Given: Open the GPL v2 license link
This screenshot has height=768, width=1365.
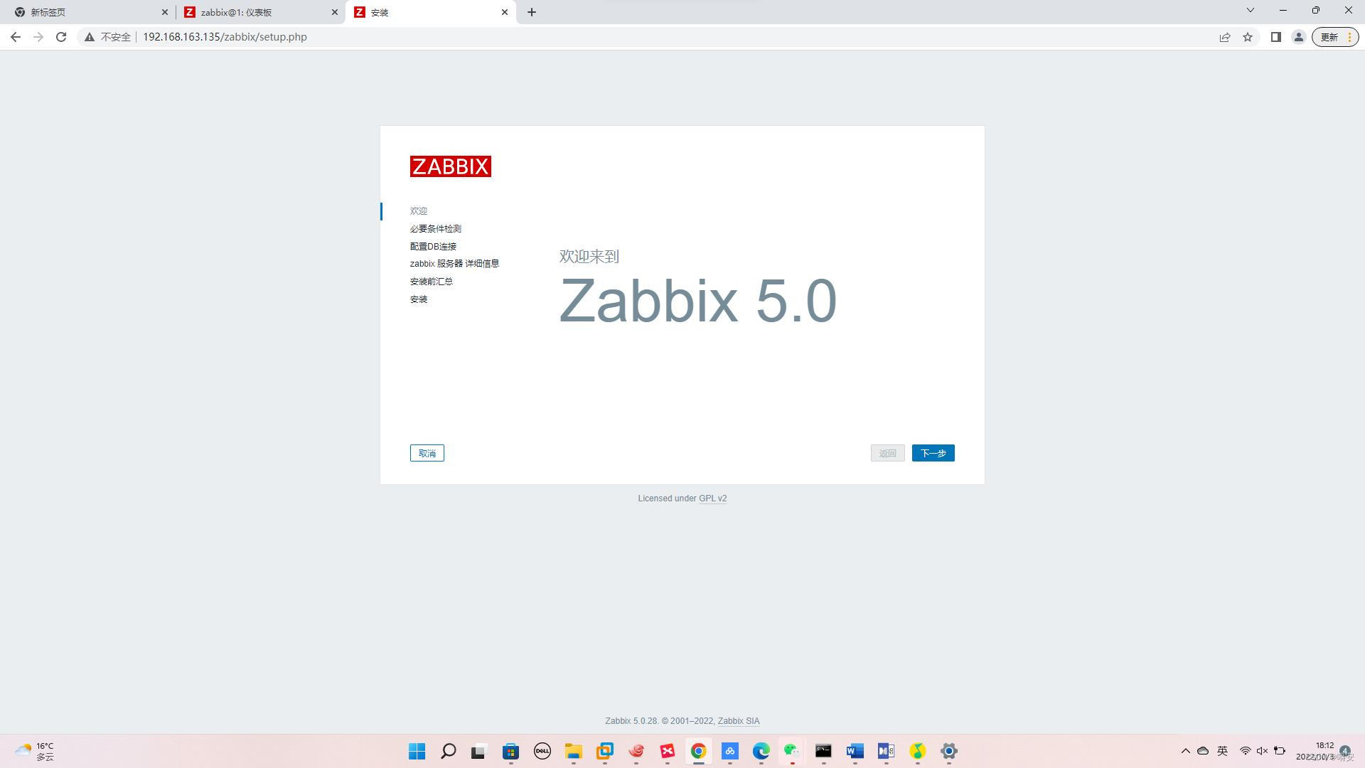Looking at the screenshot, I should coord(712,498).
